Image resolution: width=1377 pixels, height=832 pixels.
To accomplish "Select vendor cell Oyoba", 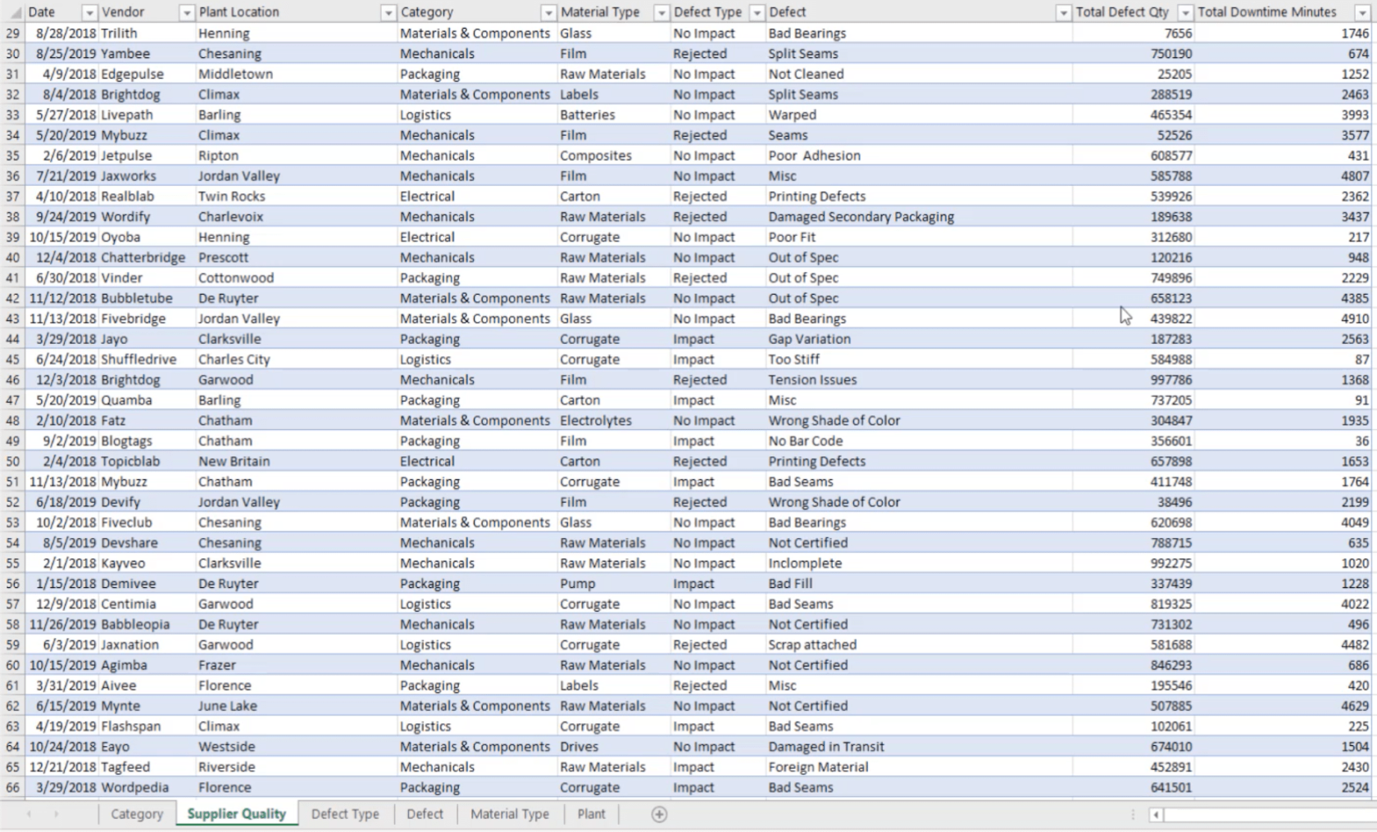I will (x=147, y=237).
